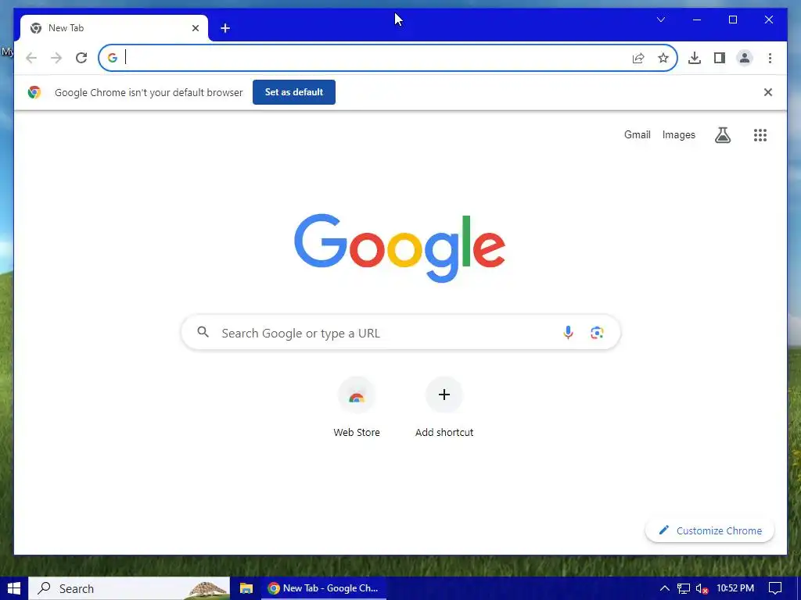Select the New Tab tab
This screenshot has width=801, height=600.
click(114, 28)
